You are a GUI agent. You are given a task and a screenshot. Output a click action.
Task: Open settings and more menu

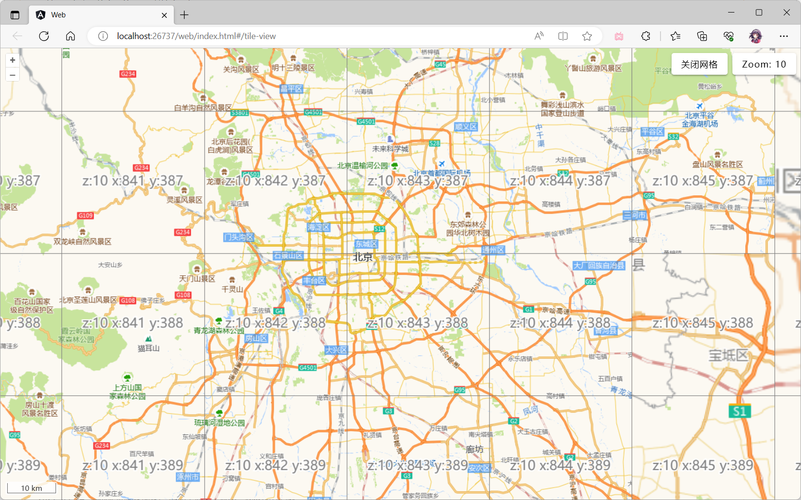coord(784,36)
